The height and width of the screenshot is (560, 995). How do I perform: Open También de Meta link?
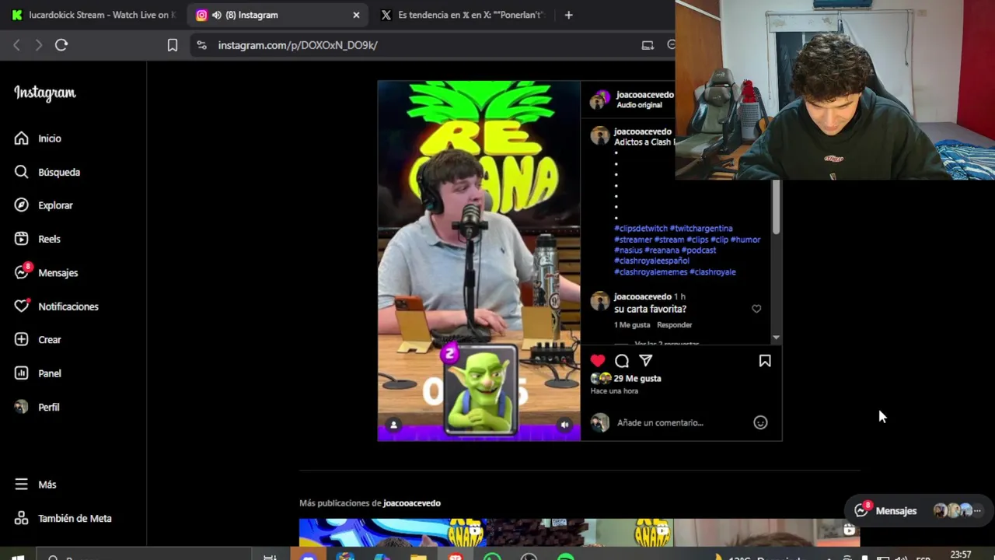click(64, 518)
